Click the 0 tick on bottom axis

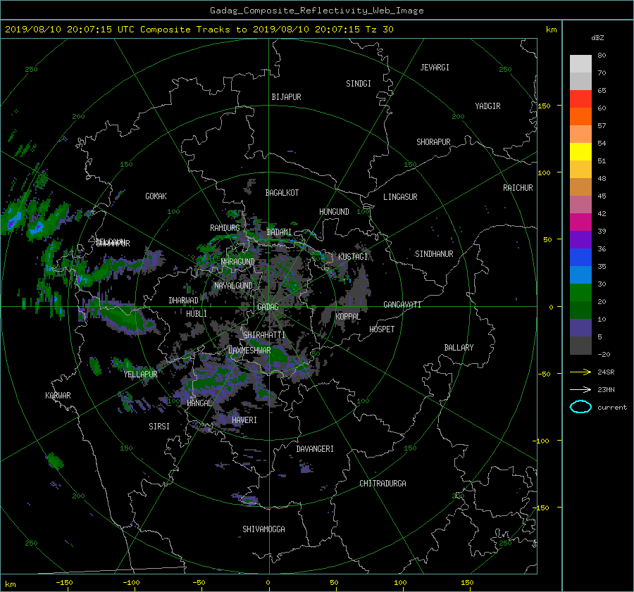click(x=268, y=583)
